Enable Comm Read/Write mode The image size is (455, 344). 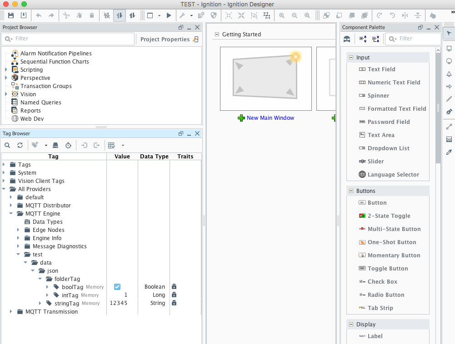132,15
